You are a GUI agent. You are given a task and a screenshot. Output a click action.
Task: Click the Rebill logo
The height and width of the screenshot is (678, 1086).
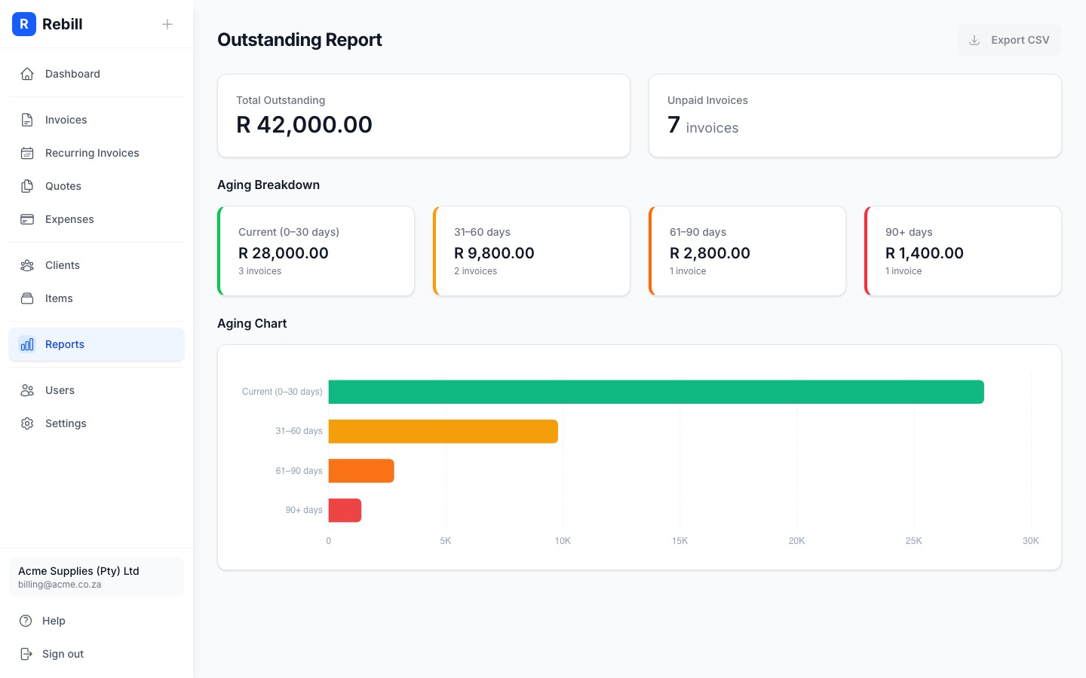[24, 24]
